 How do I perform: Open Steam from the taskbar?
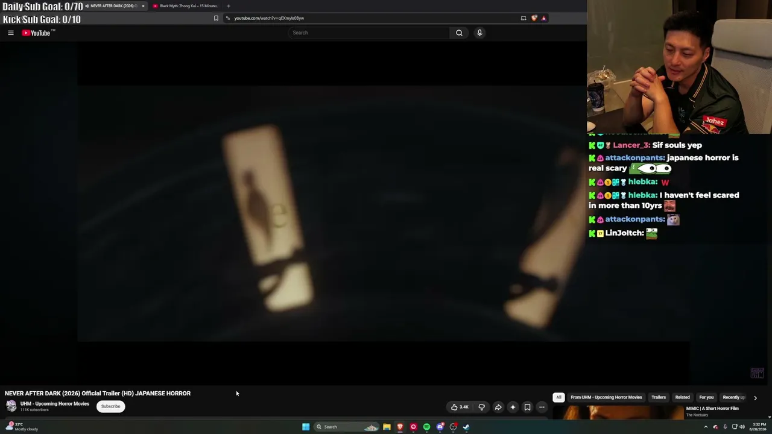coord(466,427)
